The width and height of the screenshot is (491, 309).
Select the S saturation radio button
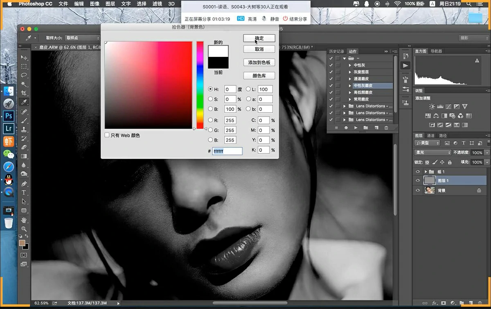coord(210,99)
